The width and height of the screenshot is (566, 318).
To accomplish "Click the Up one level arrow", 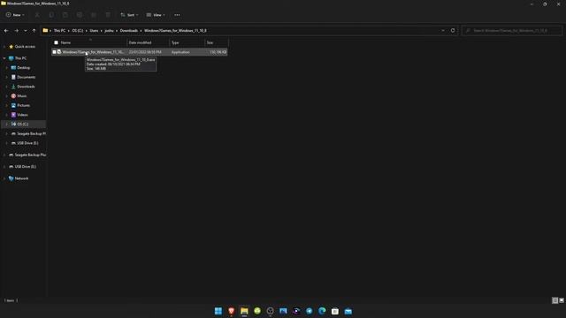I will [x=34, y=31].
